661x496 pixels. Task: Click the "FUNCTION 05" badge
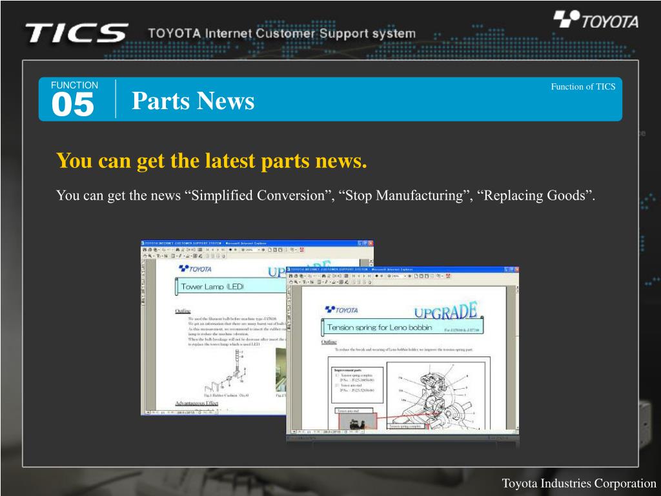[74, 99]
